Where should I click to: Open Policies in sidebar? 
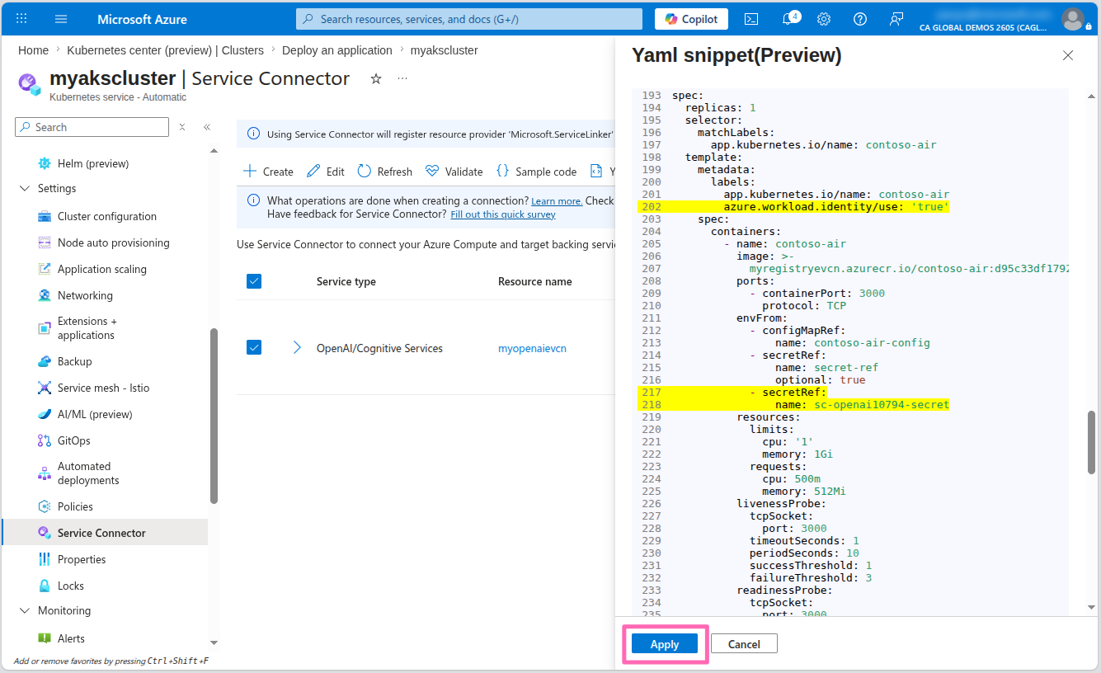click(75, 506)
